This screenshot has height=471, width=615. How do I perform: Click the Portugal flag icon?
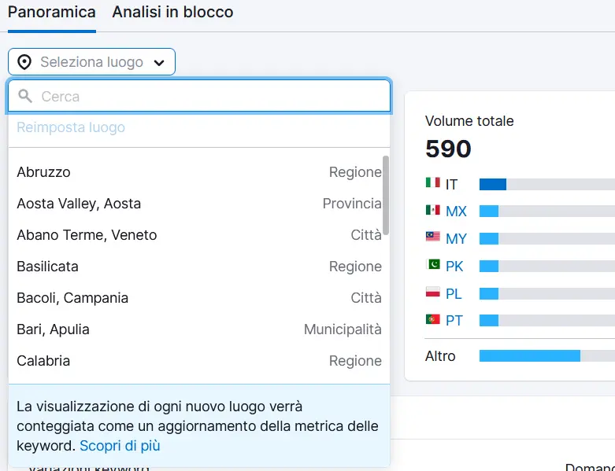[x=432, y=320]
